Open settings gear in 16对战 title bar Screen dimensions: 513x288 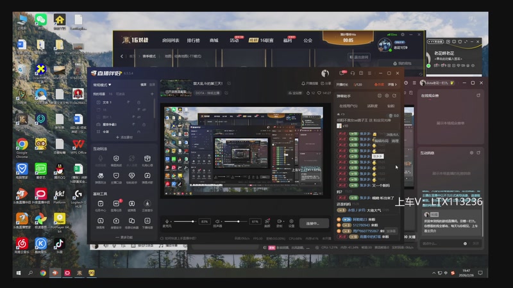(403, 35)
